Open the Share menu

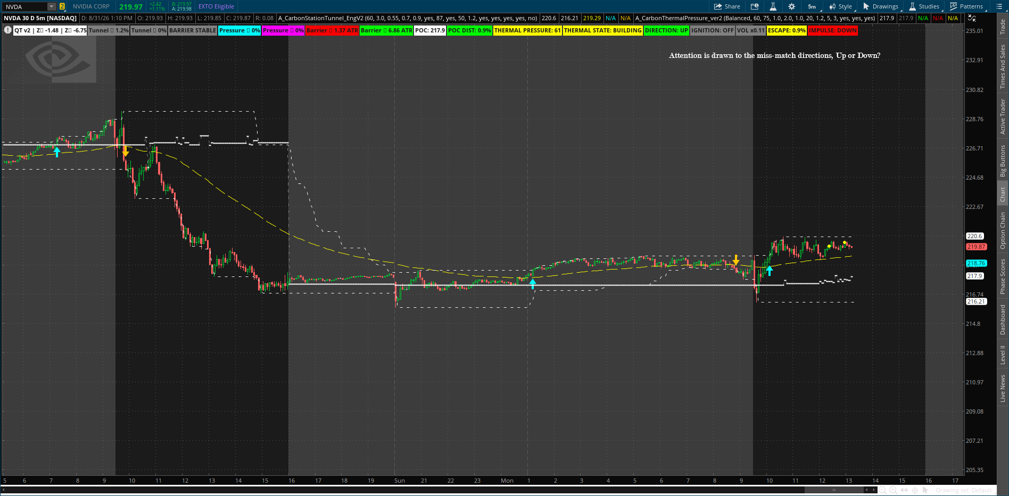pyautogui.click(x=727, y=6)
